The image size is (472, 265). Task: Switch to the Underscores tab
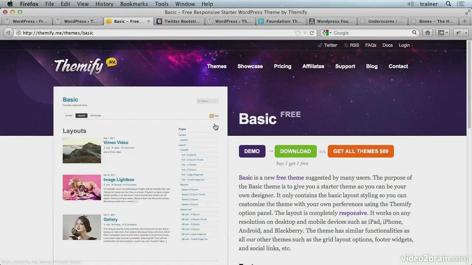click(383, 21)
